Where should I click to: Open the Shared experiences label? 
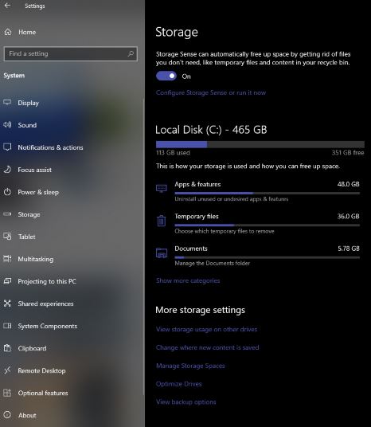[x=45, y=304]
